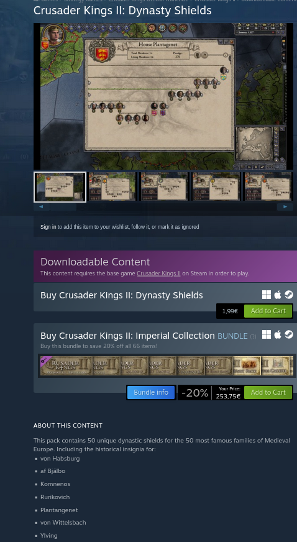
Task: Select the third screenshot thumbnail
Action: [x=165, y=186]
